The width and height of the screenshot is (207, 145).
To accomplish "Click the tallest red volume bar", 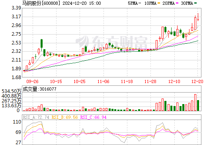I will [195, 102].
